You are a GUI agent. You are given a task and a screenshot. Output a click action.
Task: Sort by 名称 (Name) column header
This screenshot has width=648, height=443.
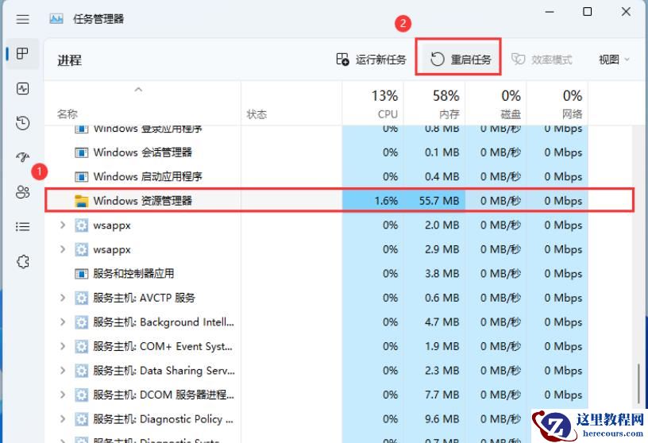click(142, 103)
